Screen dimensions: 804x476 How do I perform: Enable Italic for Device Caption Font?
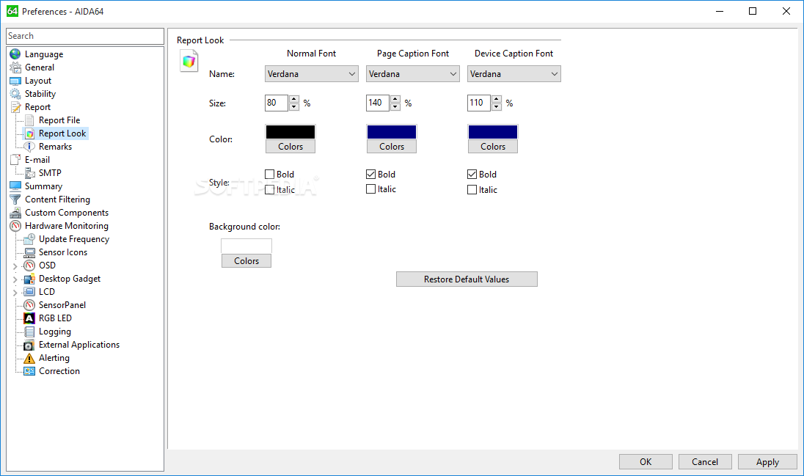point(472,190)
